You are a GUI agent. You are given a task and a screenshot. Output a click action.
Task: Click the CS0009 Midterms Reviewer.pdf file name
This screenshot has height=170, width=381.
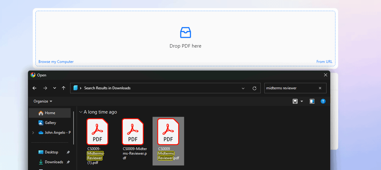tap(168, 153)
